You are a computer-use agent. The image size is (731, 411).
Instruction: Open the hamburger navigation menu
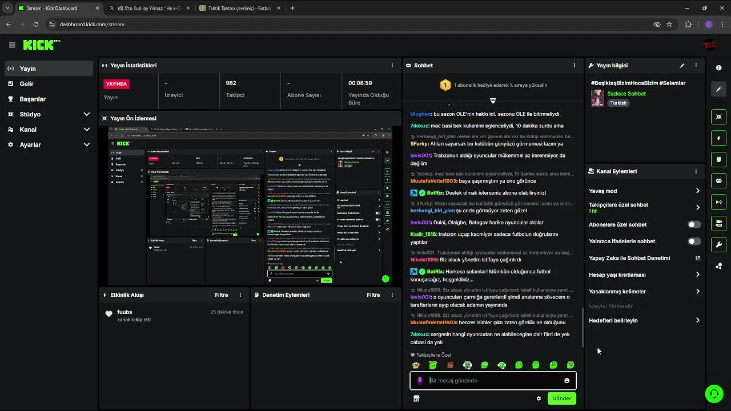12,45
